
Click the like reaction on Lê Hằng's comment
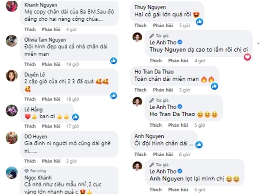75,117
